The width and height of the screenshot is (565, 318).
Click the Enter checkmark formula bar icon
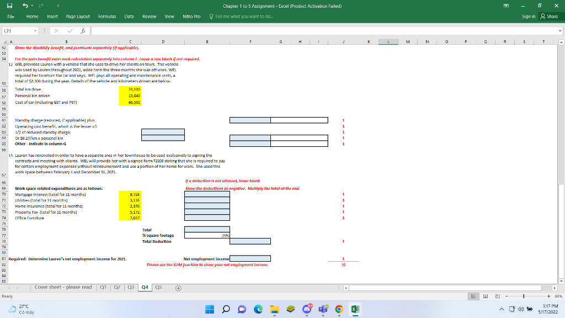70,31
